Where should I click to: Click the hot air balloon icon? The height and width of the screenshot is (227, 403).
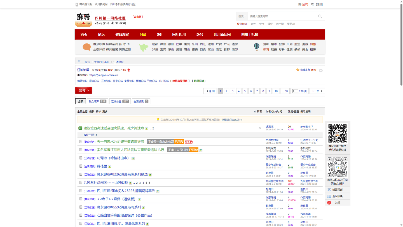pyautogui.click(x=257, y=47)
